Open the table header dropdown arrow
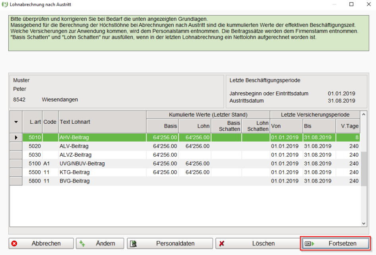The height and width of the screenshot is (255, 376). pos(16,122)
